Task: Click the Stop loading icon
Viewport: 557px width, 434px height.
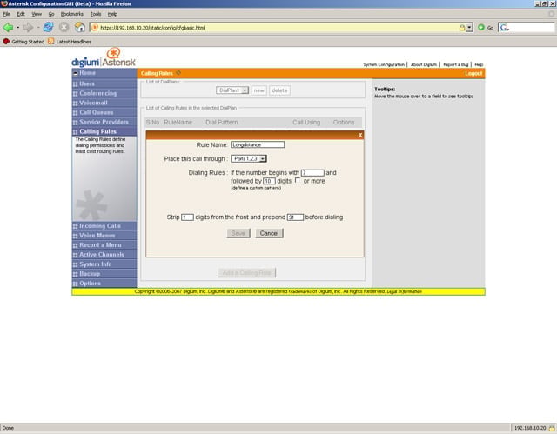Action: pyautogui.click(x=64, y=27)
